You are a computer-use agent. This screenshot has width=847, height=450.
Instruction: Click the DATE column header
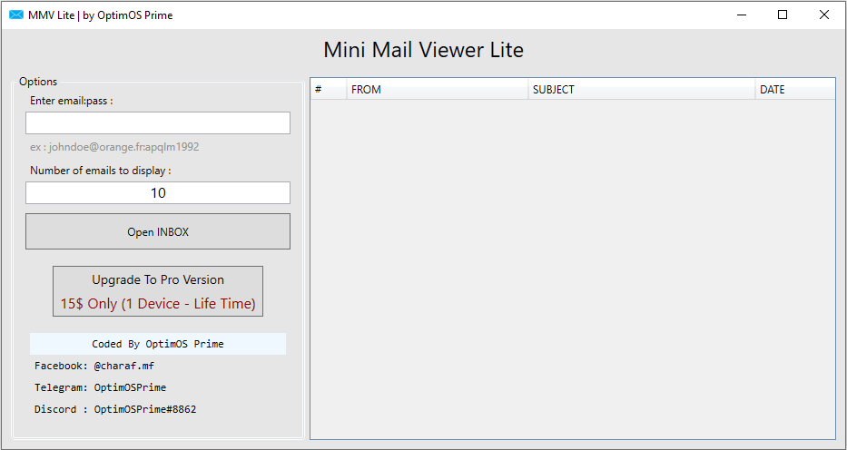795,89
